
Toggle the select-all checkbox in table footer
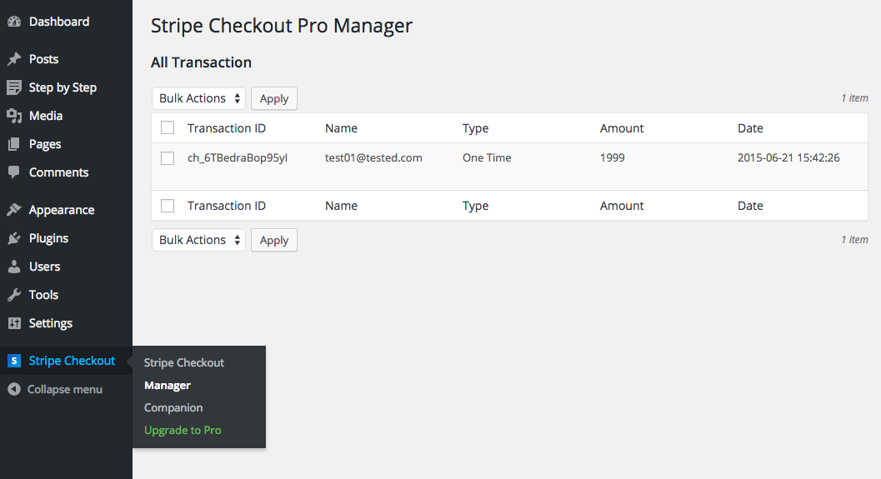[168, 206]
